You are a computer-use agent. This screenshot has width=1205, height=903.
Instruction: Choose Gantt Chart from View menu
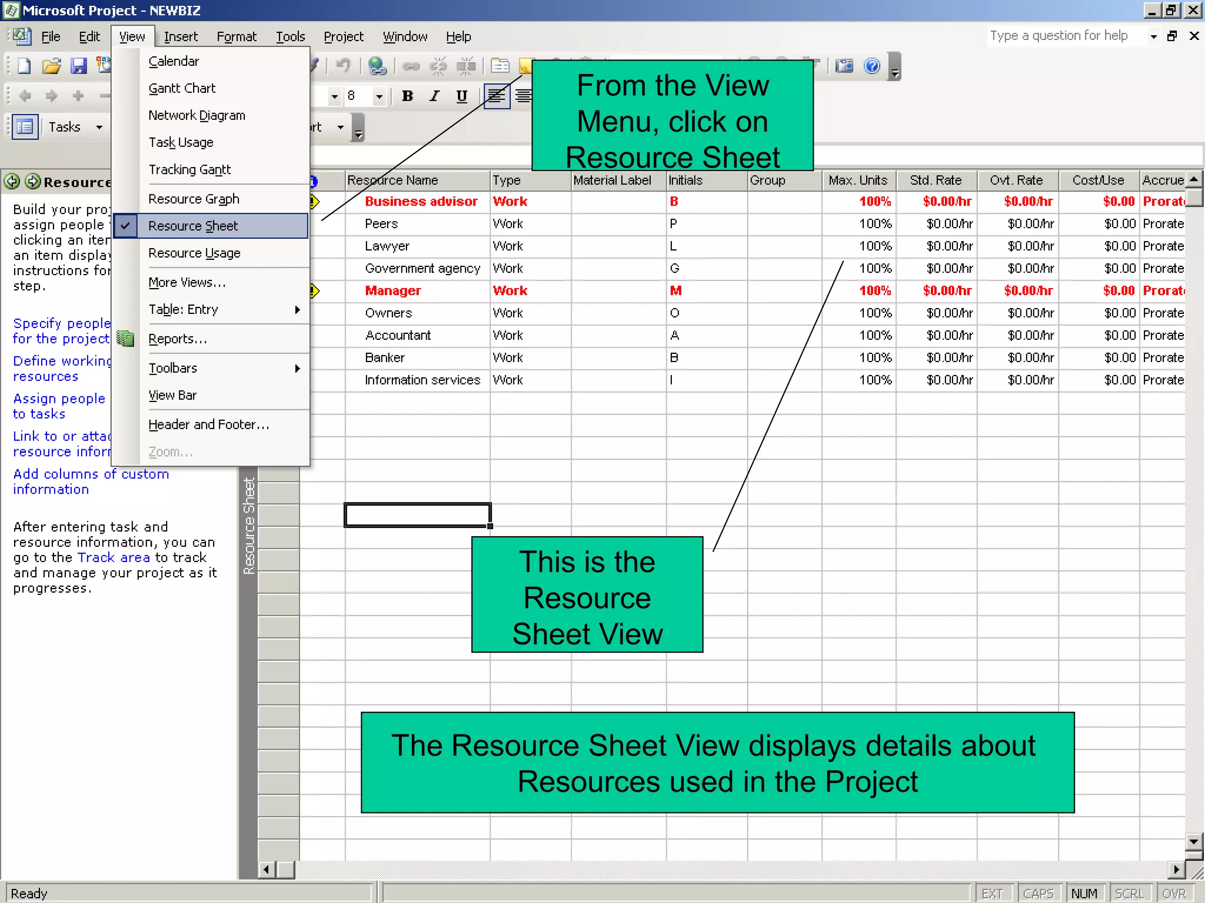pyautogui.click(x=211, y=88)
